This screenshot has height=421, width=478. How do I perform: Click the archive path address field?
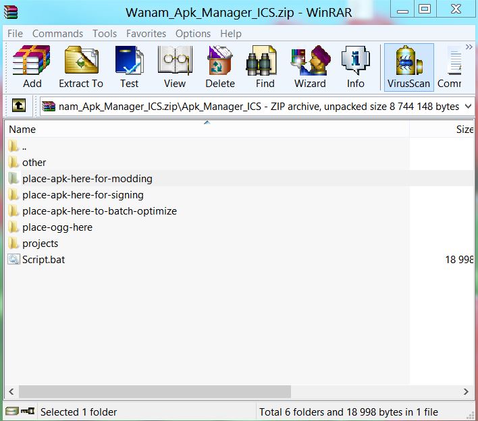257,107
